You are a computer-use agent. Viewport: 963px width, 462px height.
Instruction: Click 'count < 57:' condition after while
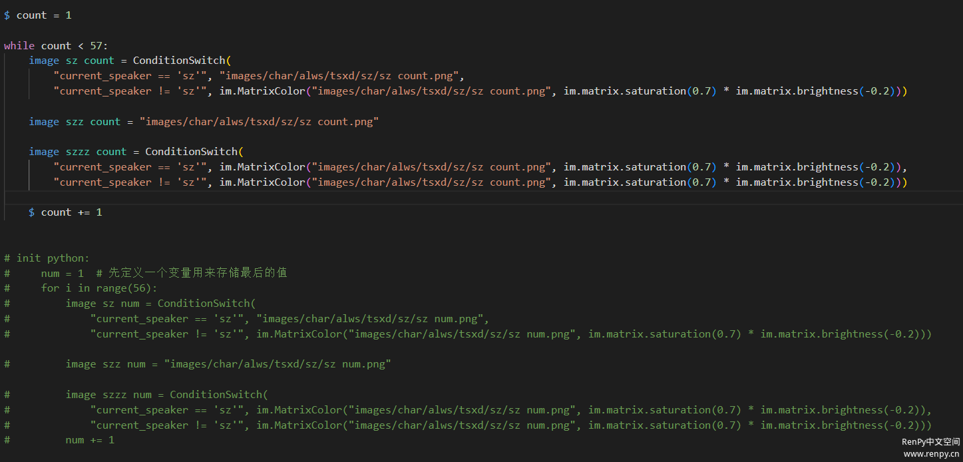(74, 46)
